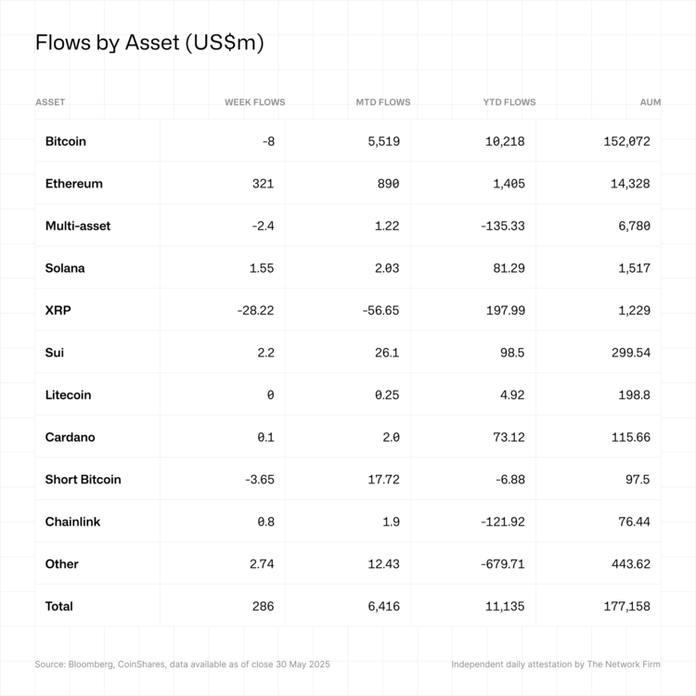Click the ASSET column header
Screen dimensions: 696x696
coord(50,102)
